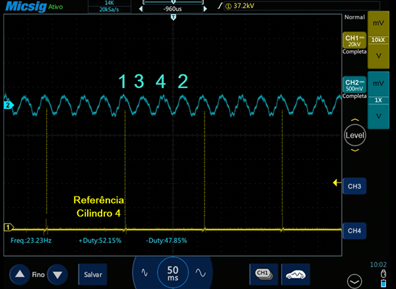Increase timebase with right wave icon
Viewport: 396px width, 289px height.
(198, 272)
